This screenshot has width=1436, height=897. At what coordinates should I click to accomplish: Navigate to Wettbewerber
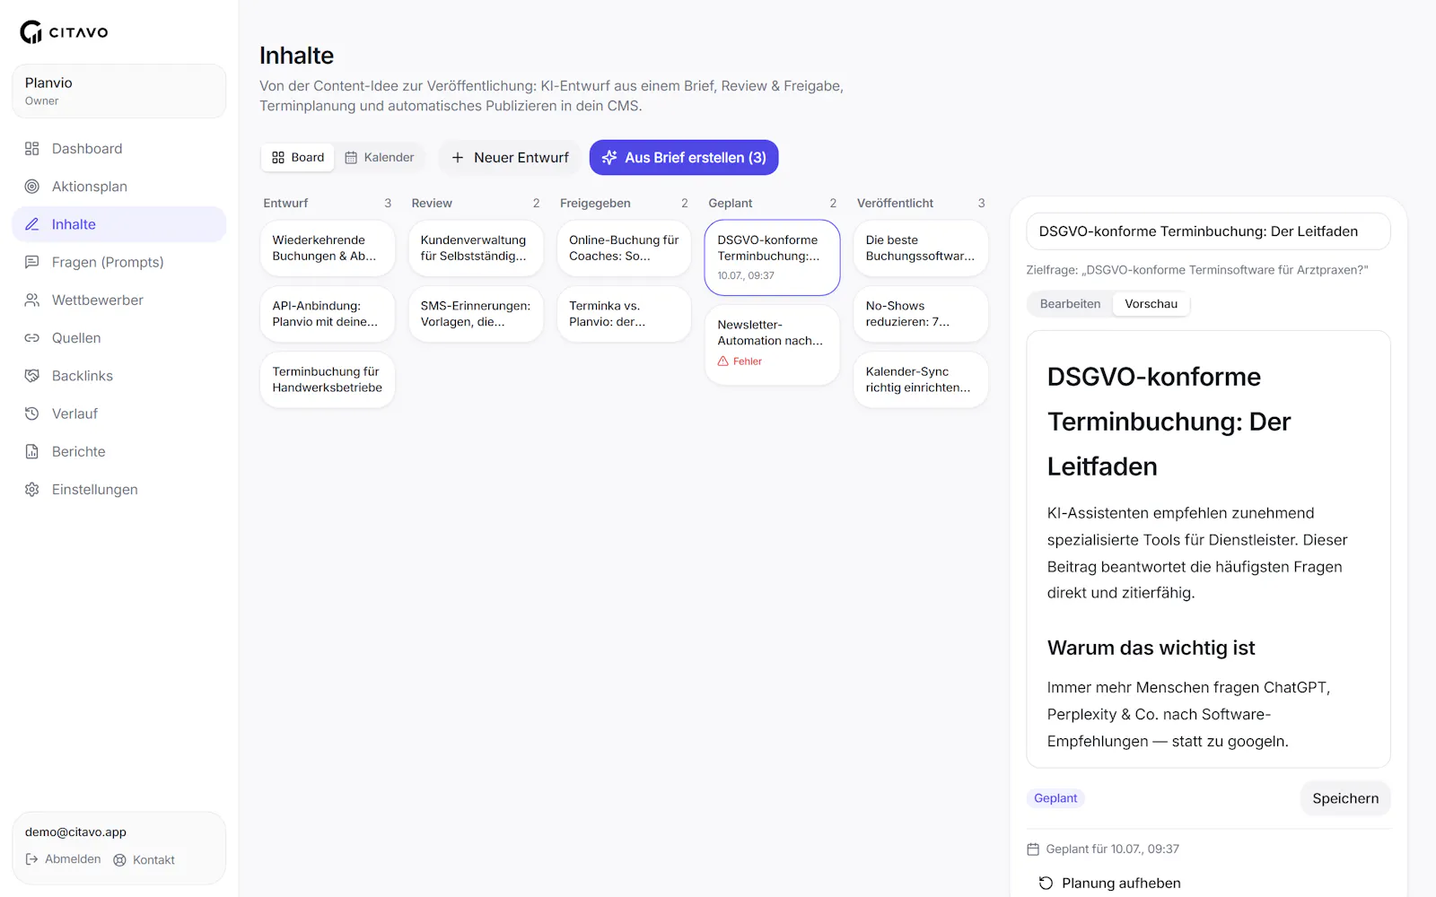(x=119, y=300)
